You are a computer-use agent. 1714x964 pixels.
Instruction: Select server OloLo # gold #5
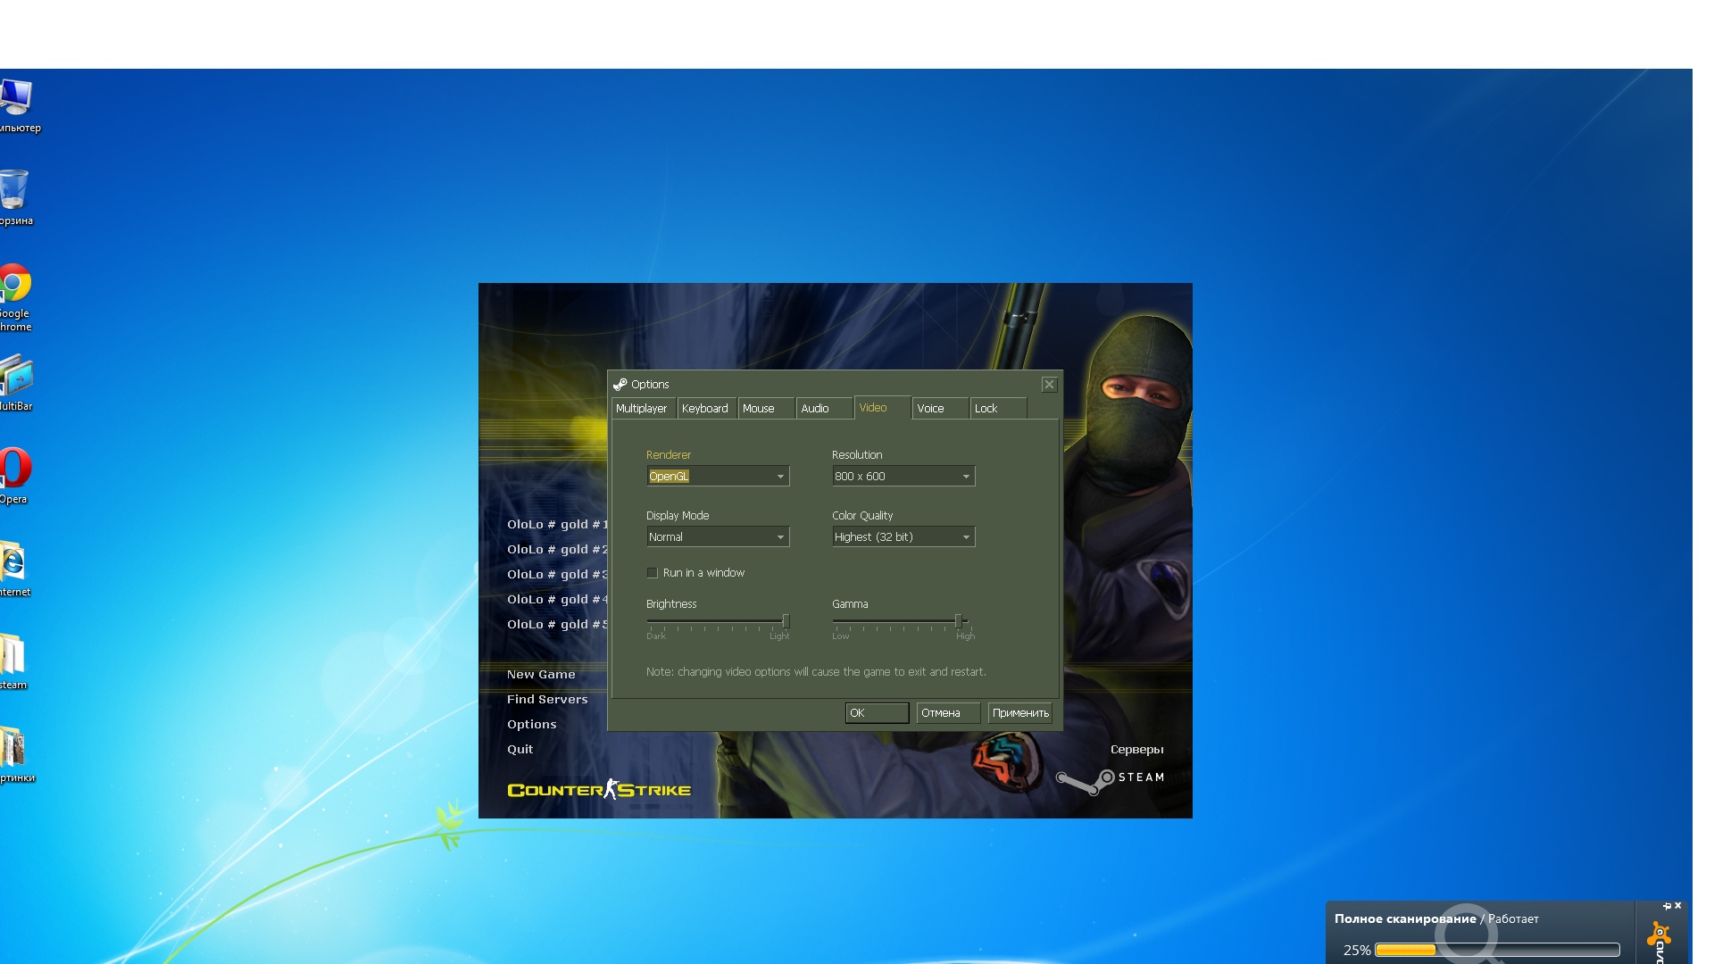click(x=557, y=625)
